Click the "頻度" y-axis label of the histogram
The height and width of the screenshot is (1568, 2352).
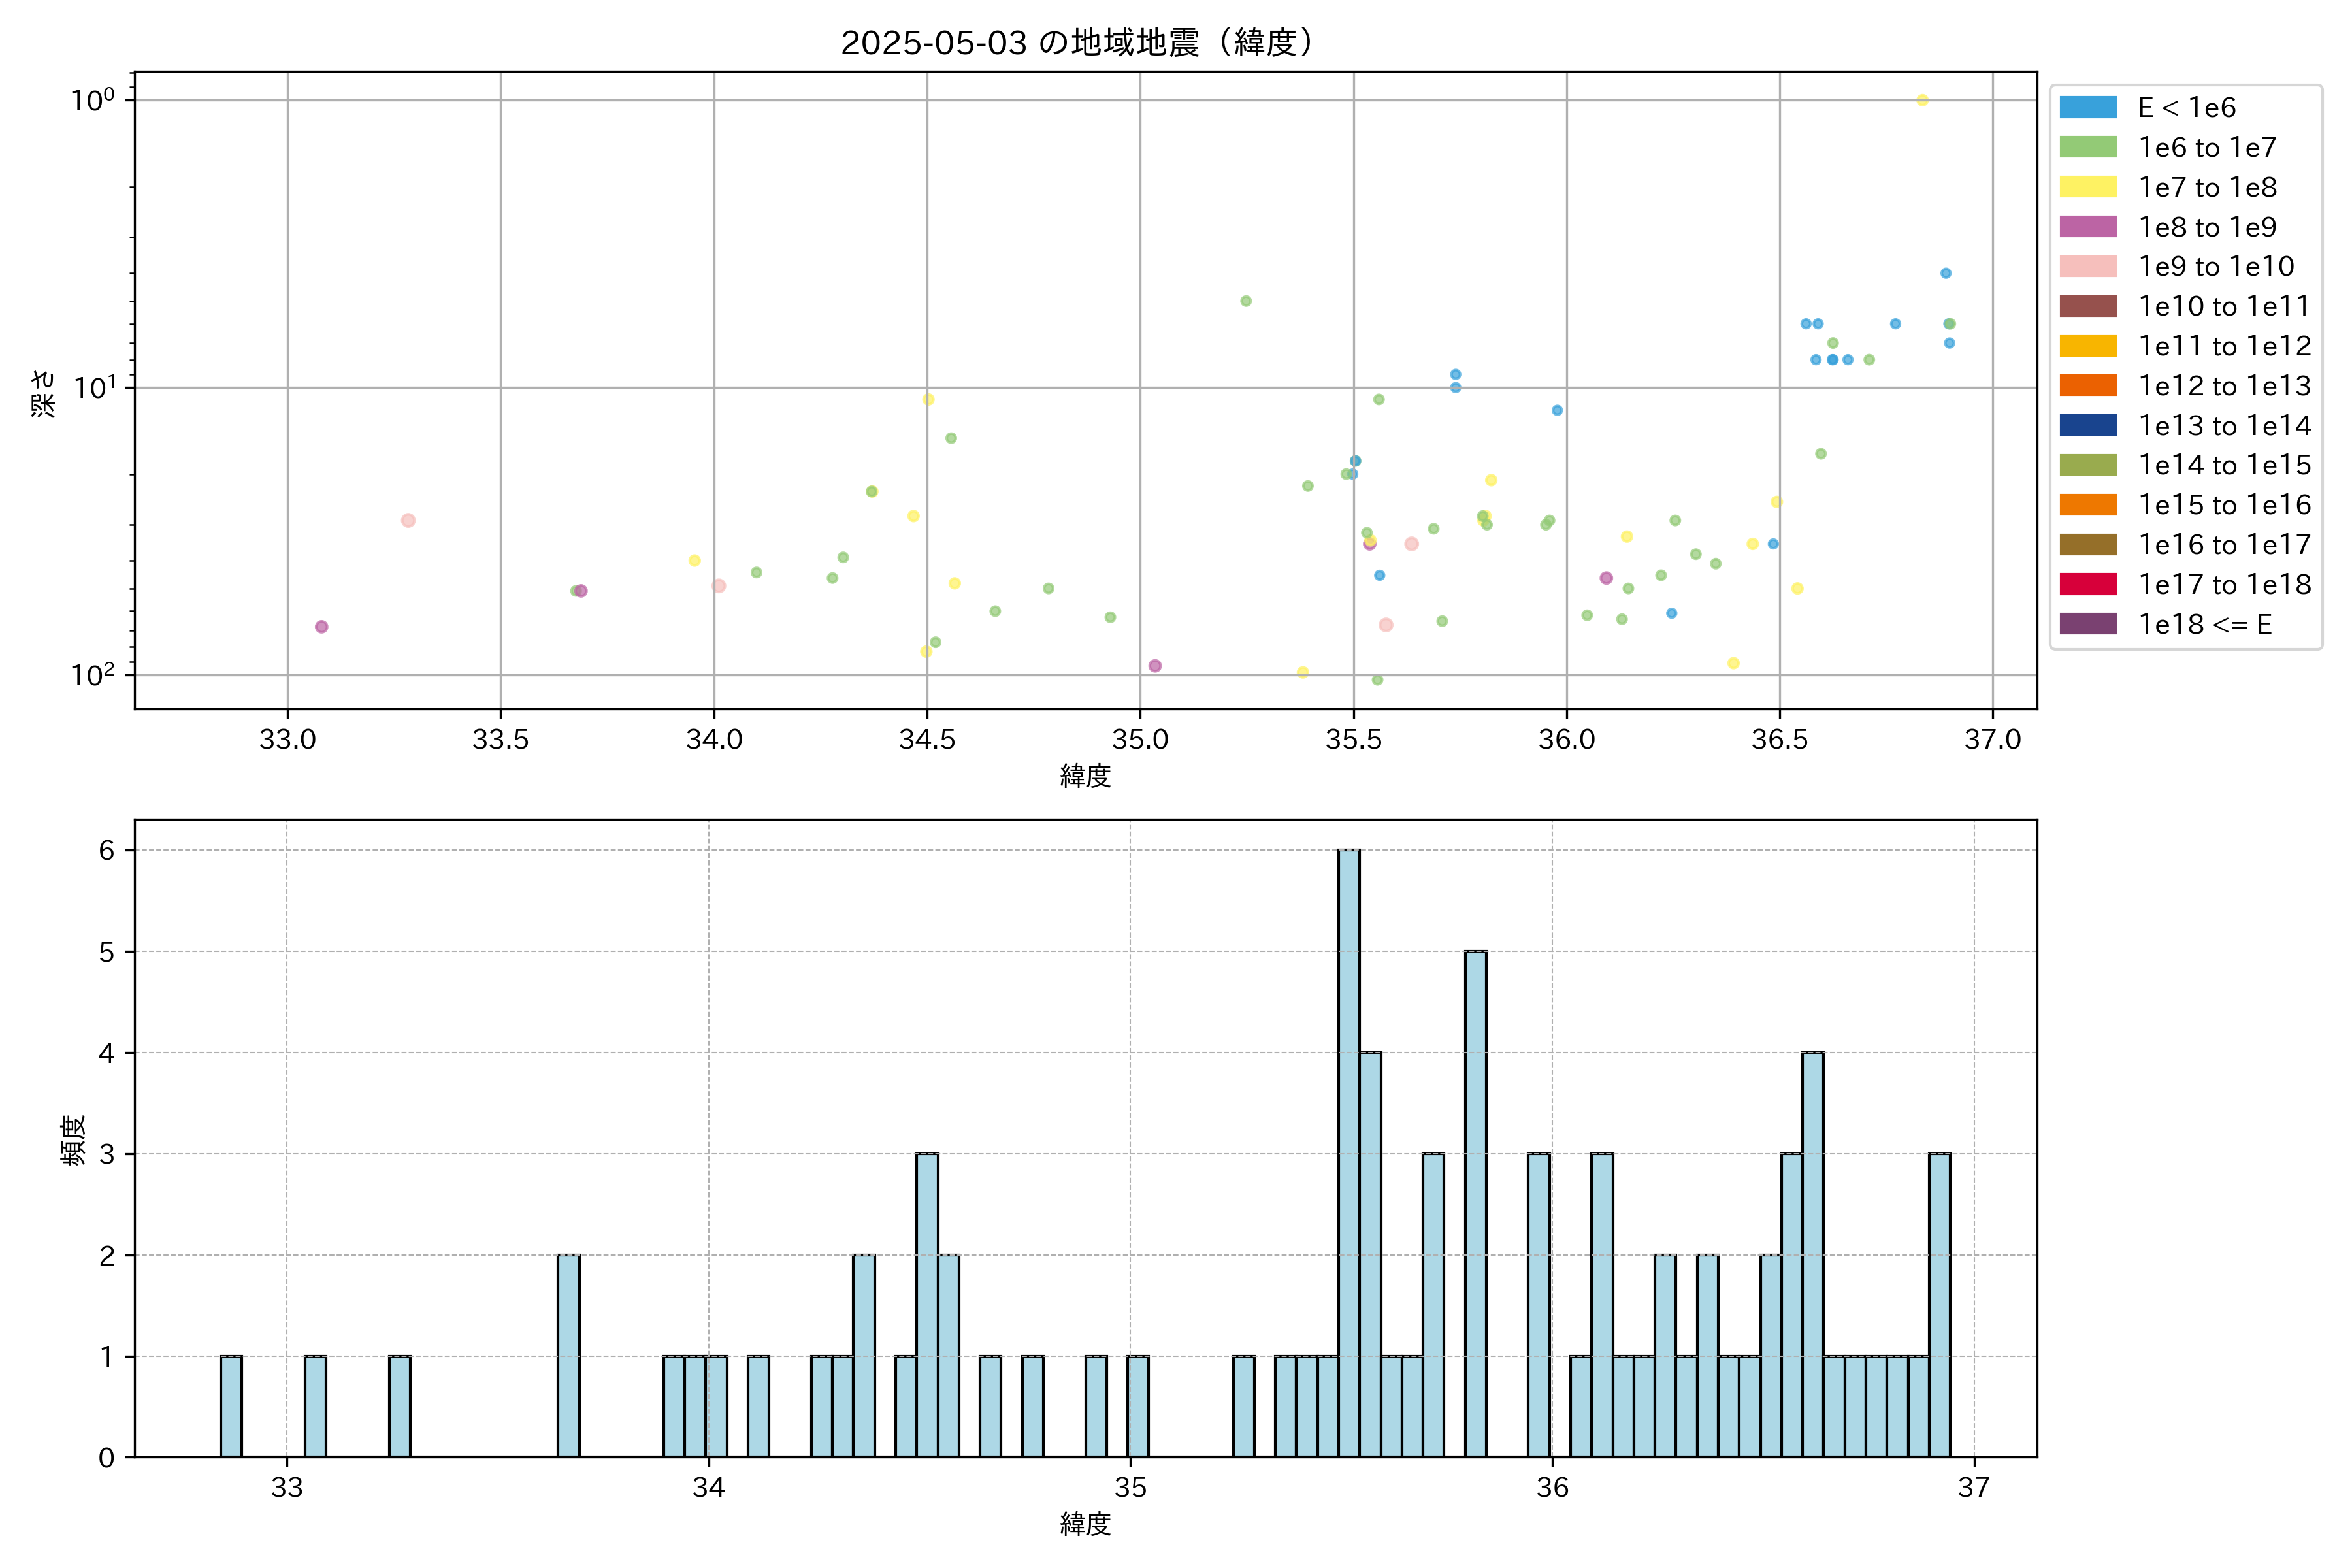(x=74, y=1140)
